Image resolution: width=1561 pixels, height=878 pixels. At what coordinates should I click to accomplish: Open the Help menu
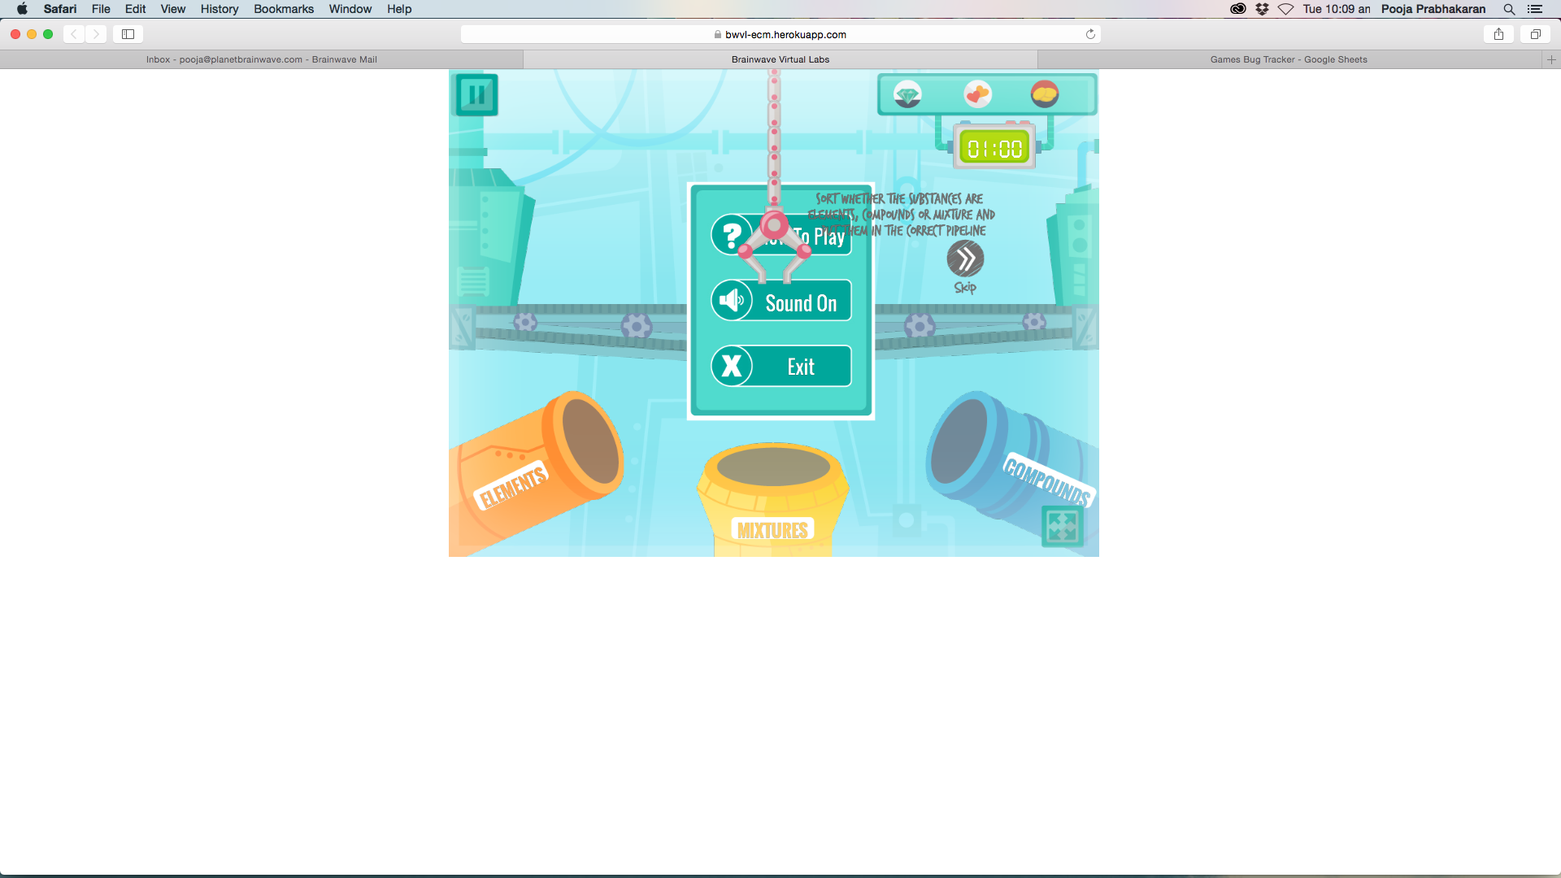[399, 9]
